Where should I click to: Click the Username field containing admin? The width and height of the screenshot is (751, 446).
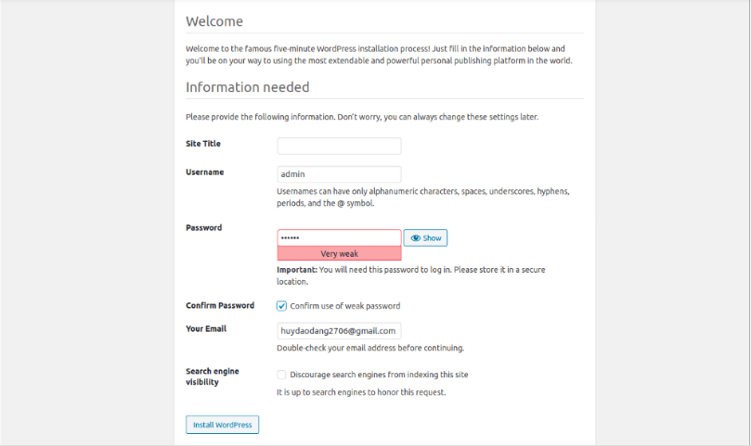click(x=339, y=174)
